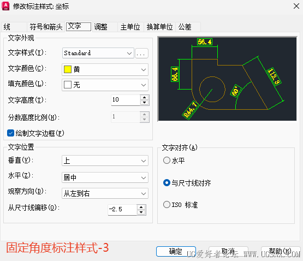
Task: Click the 确定 button
Action: coord(176,251)
